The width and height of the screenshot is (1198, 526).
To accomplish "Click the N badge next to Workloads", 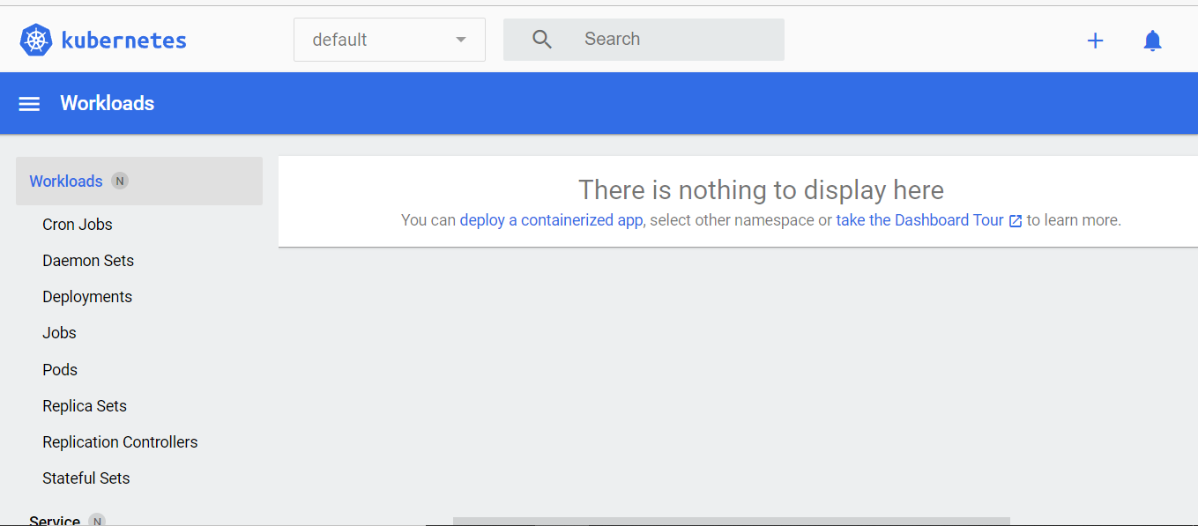I will pos(120,182).
